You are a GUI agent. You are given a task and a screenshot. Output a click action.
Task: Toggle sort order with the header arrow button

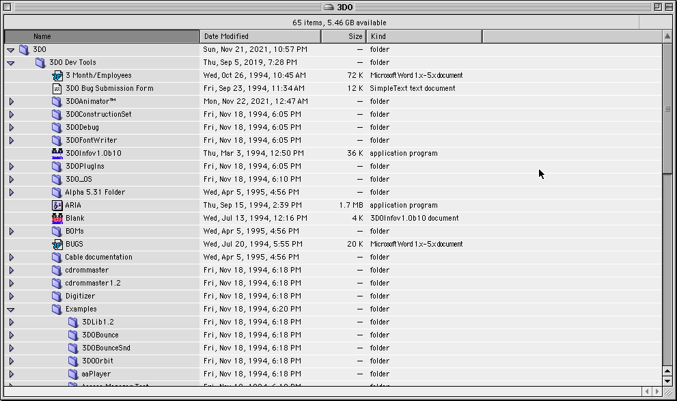click(x=667, y=37)
